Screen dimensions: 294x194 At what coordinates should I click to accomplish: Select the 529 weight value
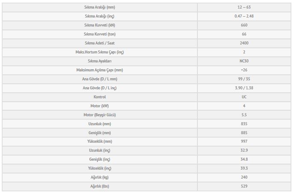[244, 186]
